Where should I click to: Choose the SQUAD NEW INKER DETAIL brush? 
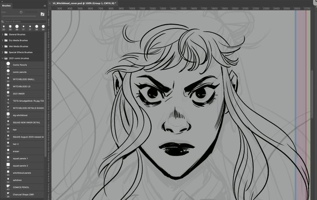click(x=24, y=123)
